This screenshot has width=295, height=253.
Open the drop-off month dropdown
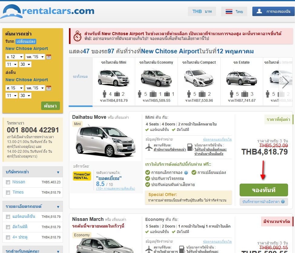pos(35,88)
